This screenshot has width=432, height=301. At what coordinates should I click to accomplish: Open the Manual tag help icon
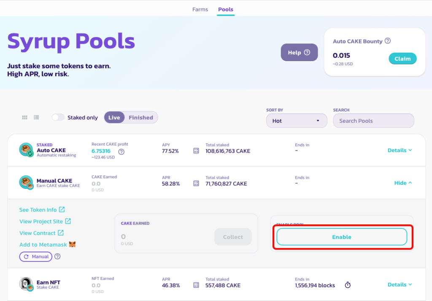click(x=57, y=256)
